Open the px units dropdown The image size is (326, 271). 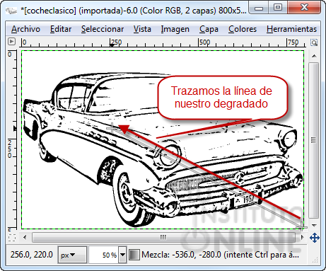pyautogui.click(x=72, y=255)
